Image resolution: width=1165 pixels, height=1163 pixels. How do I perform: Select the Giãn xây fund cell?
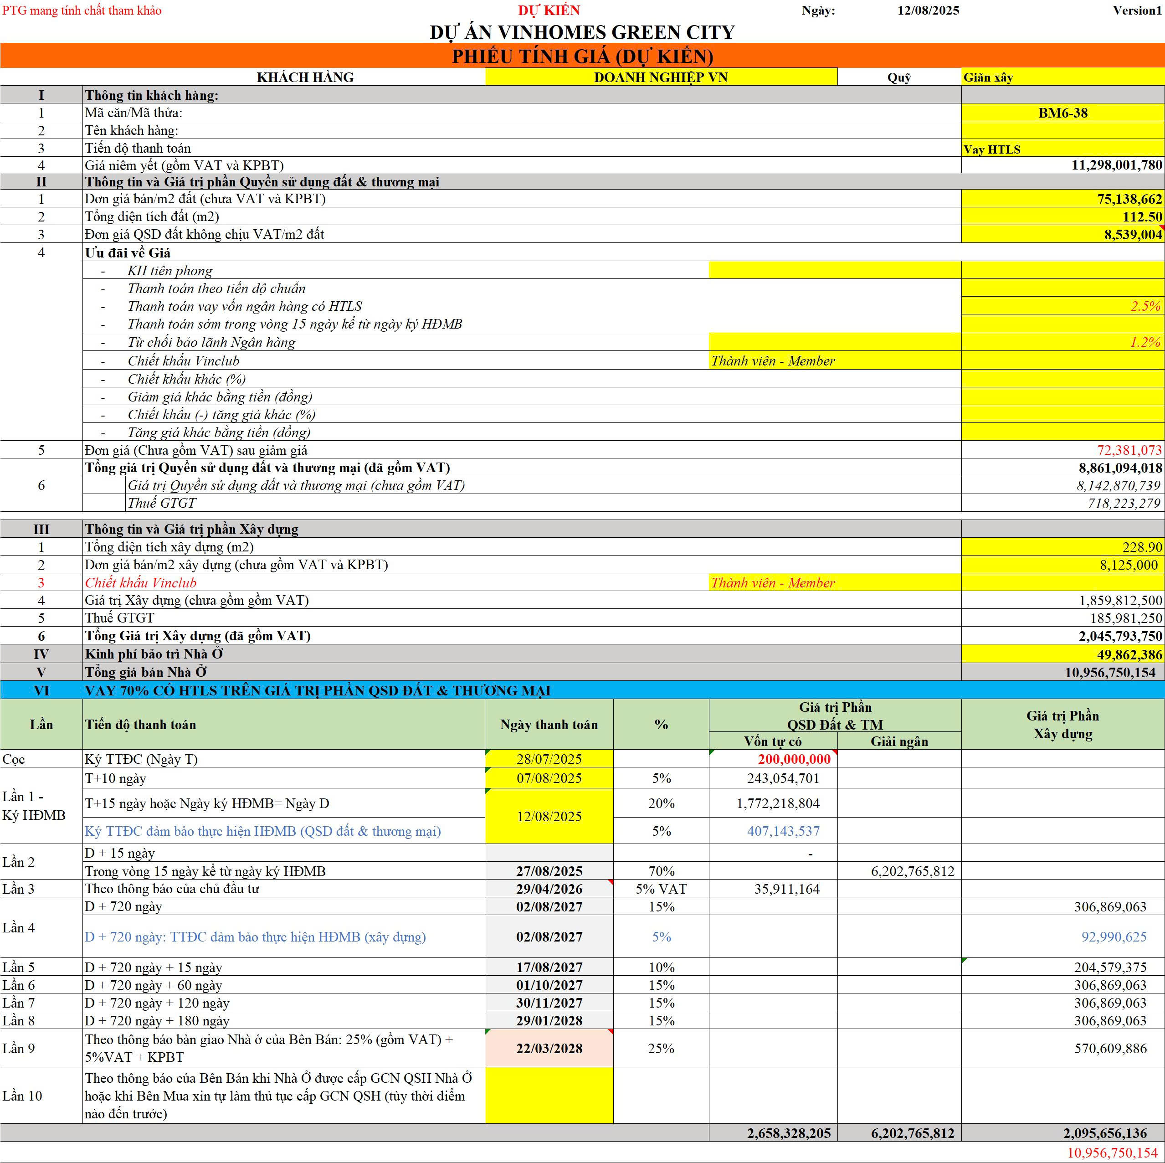1062,77
